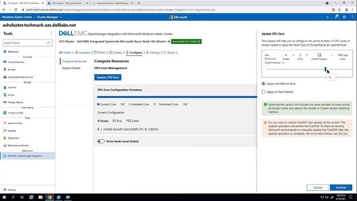This screenshot has width=357, height=201.
Task: Click Cores/Processor number field
Action: click(319, 55)
